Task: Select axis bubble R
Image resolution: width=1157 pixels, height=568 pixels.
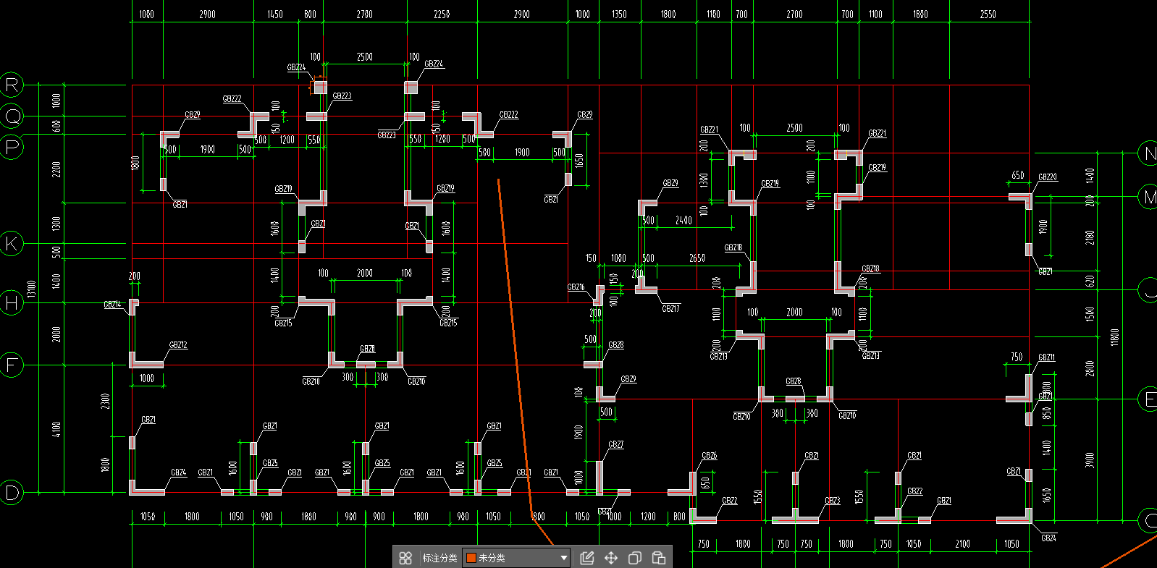Action: (x=12, y=85)
